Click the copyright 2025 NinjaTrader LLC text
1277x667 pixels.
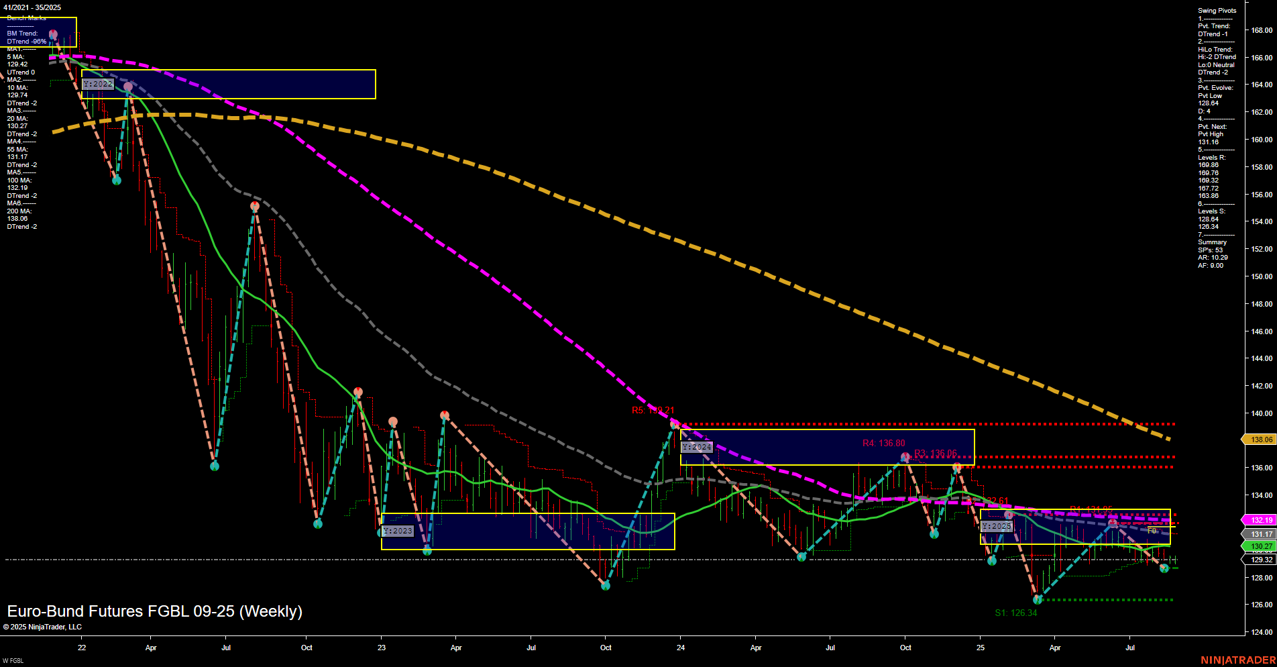pos(44,626)
